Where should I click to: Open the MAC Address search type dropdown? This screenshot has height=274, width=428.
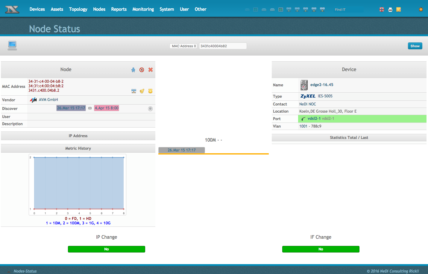(x=183, y=46)
